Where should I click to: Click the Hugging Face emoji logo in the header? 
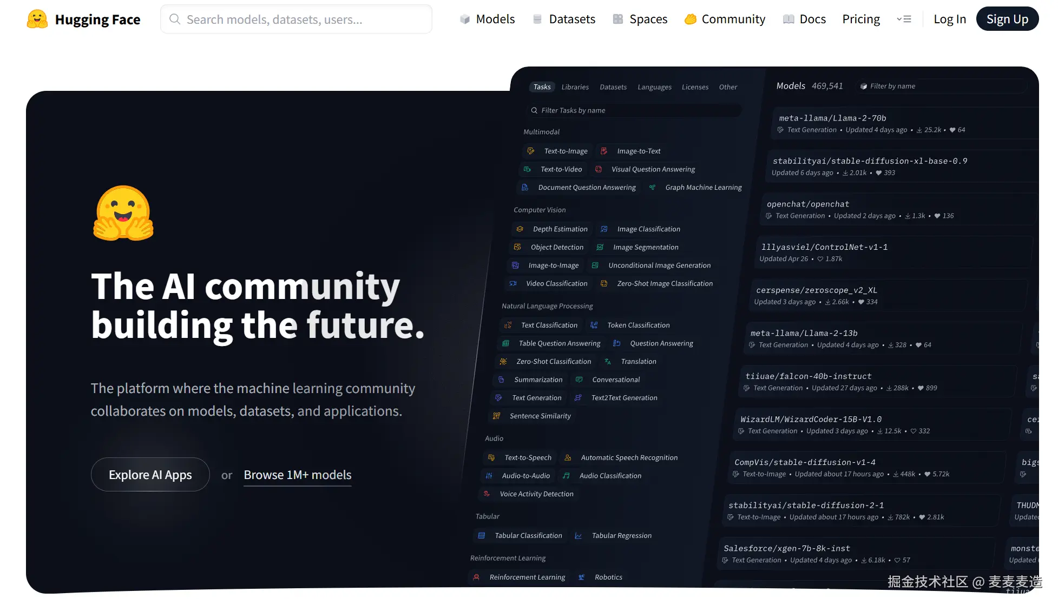point(37,19)
